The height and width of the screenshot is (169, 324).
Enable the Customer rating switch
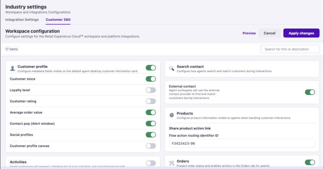[151, 101]
